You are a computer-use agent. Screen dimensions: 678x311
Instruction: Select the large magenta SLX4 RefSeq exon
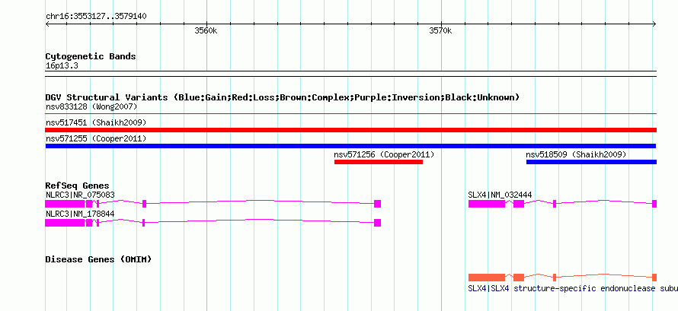487,204
